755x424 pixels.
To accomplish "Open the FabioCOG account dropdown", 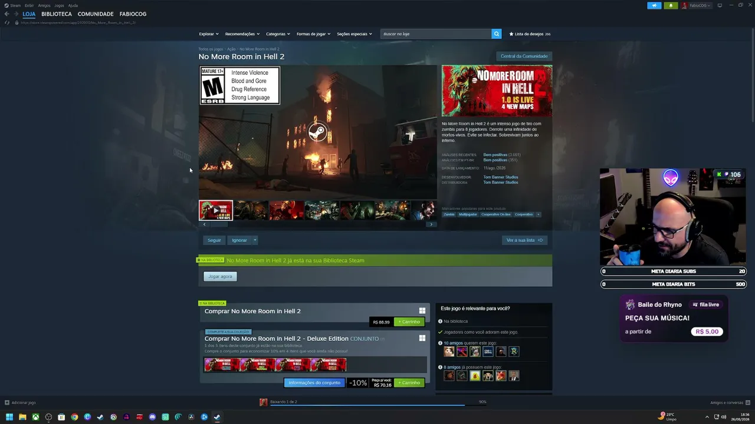I will [700, 5].
